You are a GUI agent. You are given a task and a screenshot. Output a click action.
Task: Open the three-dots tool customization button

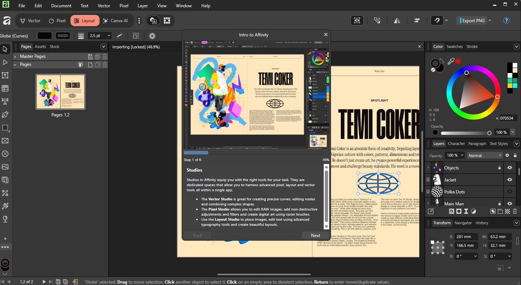tap(5, 247)
